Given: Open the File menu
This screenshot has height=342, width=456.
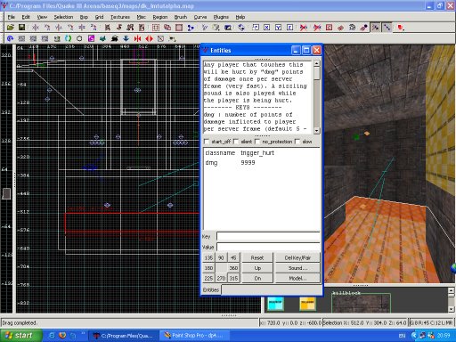Looking at the screenshot, I should click(x=12, y=17).
